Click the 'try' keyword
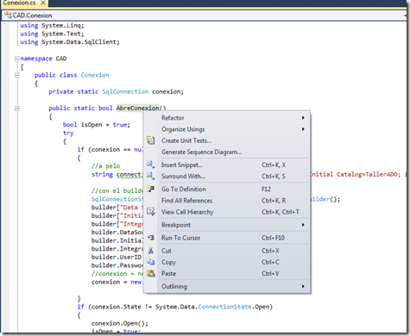The height and width of the screenshot is (336, 410). coord(68,133)
